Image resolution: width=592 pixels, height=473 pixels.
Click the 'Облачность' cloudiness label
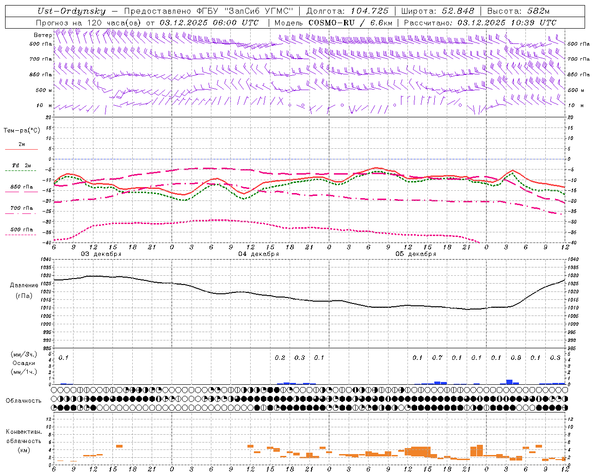24,401
